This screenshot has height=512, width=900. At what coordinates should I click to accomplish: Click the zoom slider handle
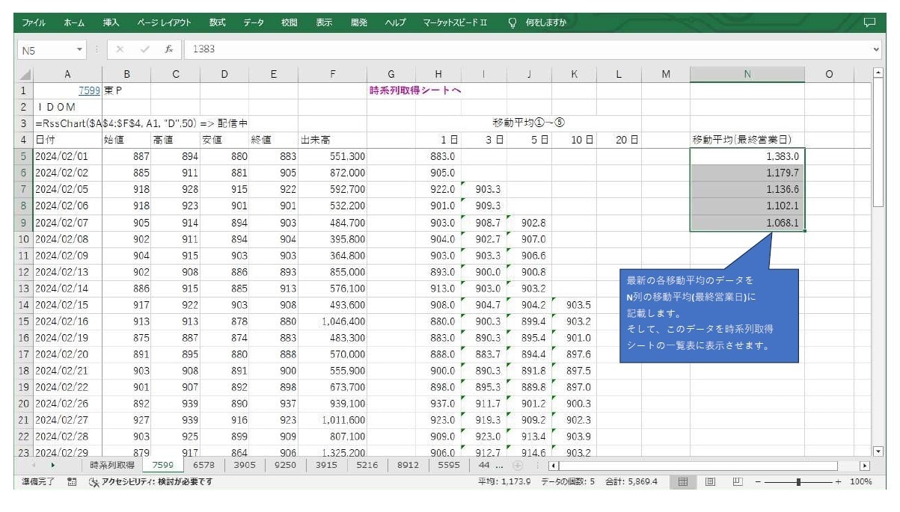[799, 482]
